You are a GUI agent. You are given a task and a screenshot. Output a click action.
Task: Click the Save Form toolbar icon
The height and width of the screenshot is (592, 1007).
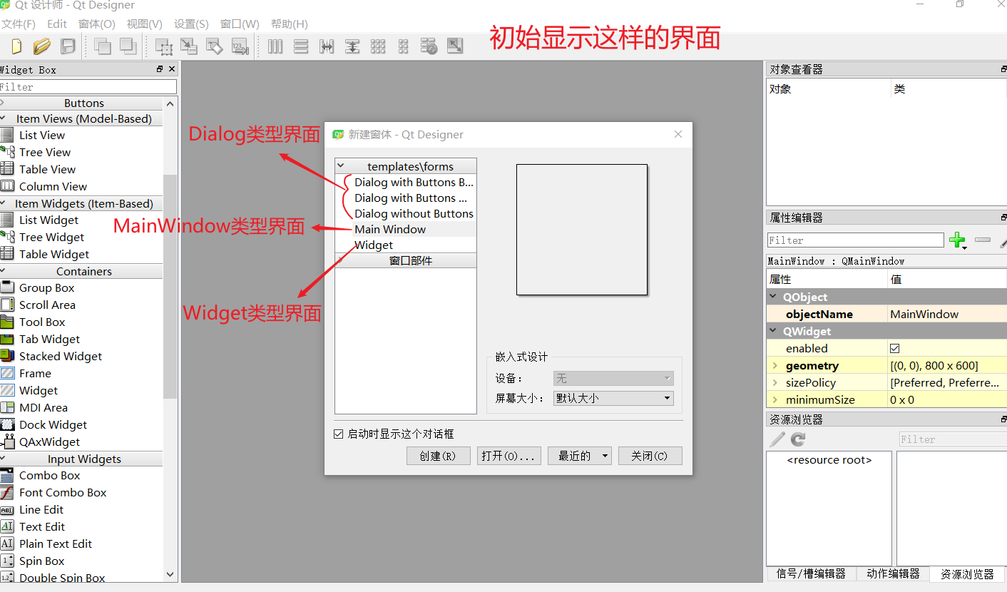[67, 46]
